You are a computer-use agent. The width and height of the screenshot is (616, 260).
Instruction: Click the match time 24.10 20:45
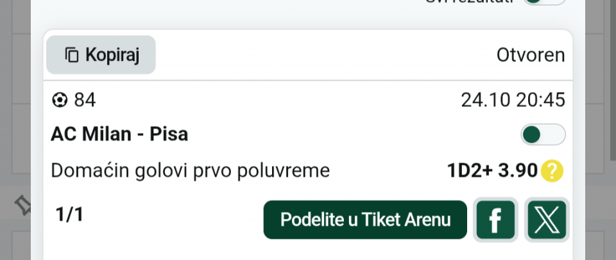513,101
